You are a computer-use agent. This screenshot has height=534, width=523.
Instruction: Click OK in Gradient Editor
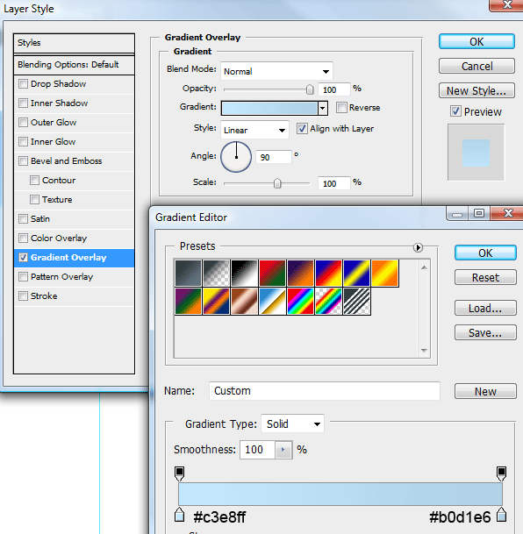click(485, 253)
